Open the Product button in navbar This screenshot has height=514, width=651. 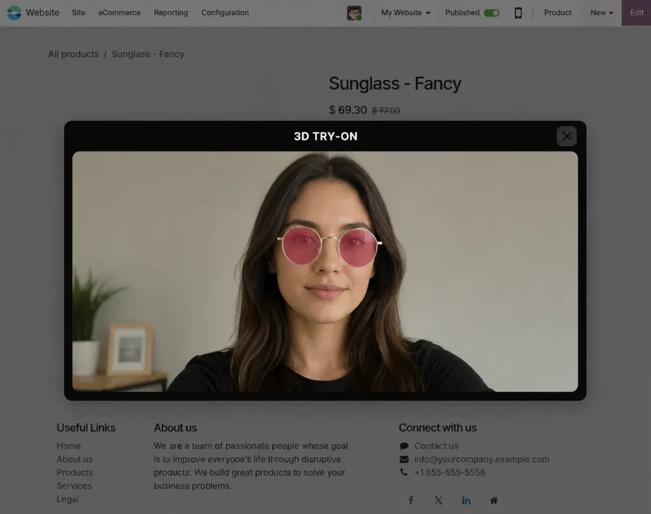(x=558, y=12)
